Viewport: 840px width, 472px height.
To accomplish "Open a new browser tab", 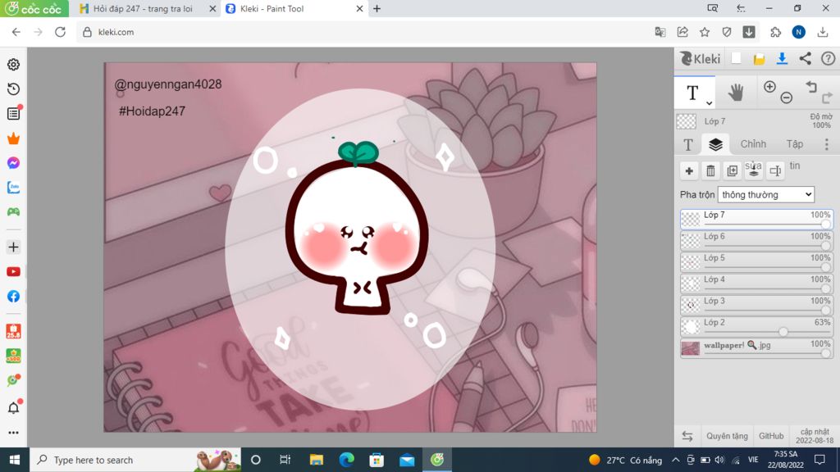I will tap(377, 8).
